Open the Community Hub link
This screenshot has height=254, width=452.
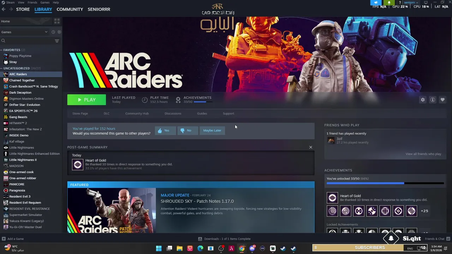click(x=137, y=114)
